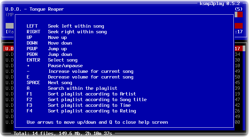Click the 'UP' key label in help
The image size is (249, 137).
29,38
